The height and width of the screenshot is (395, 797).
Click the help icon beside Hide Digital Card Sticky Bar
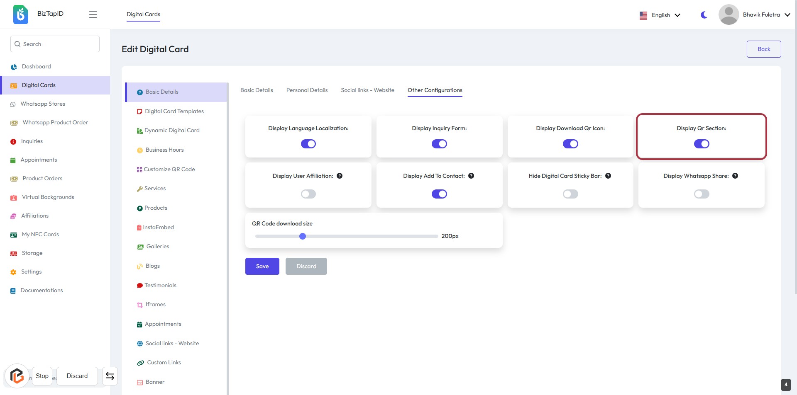(x=608, y=176)
